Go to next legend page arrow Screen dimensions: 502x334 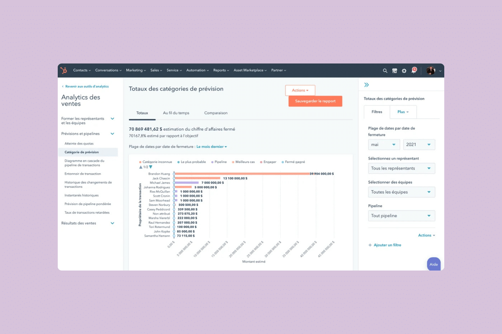coord(151,167)
